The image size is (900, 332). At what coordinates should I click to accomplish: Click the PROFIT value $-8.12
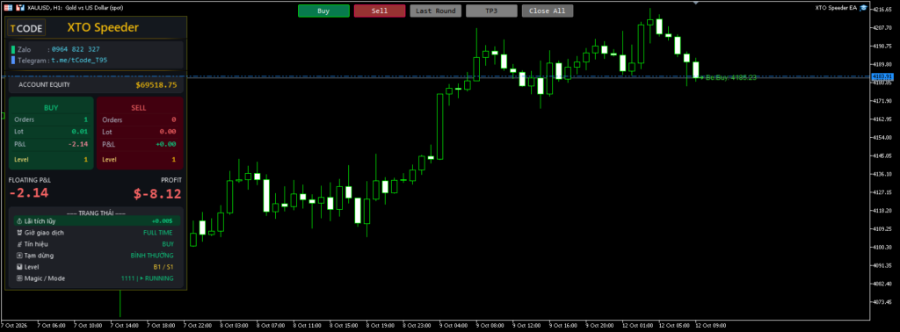(157, 193)
